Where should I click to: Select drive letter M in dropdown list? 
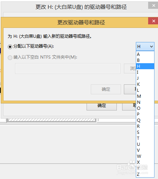coord(145,96)
